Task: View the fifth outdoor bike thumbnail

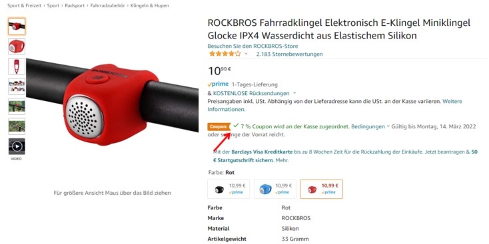Action: (x=17, y=106)
